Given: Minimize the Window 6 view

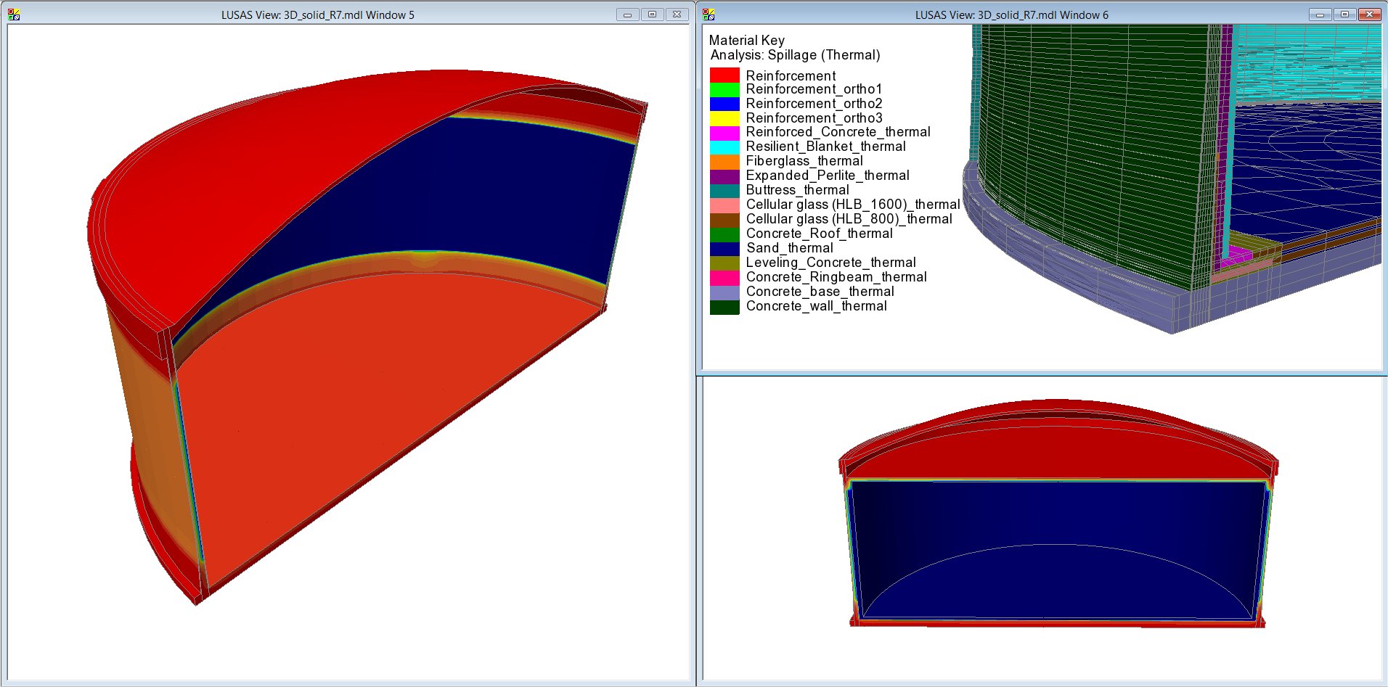Looking at the screenshot, I should coord(1320,15).
